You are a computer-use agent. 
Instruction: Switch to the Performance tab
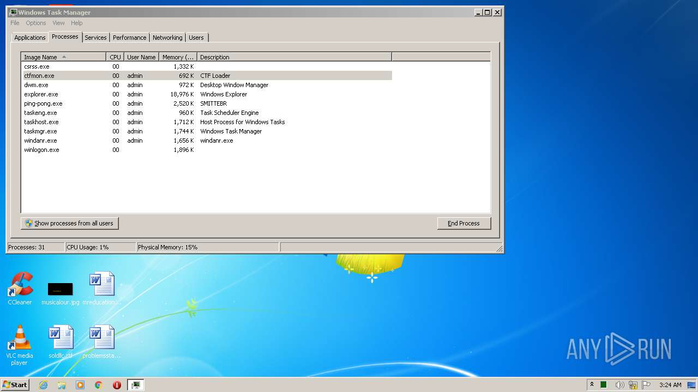(x=130, y=38)
